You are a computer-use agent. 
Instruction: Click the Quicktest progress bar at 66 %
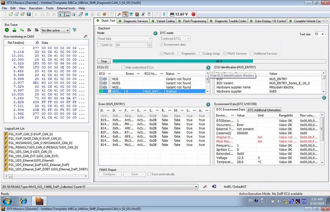(219, 62)
